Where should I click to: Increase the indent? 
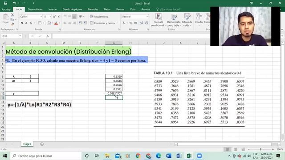click(85, 23)
